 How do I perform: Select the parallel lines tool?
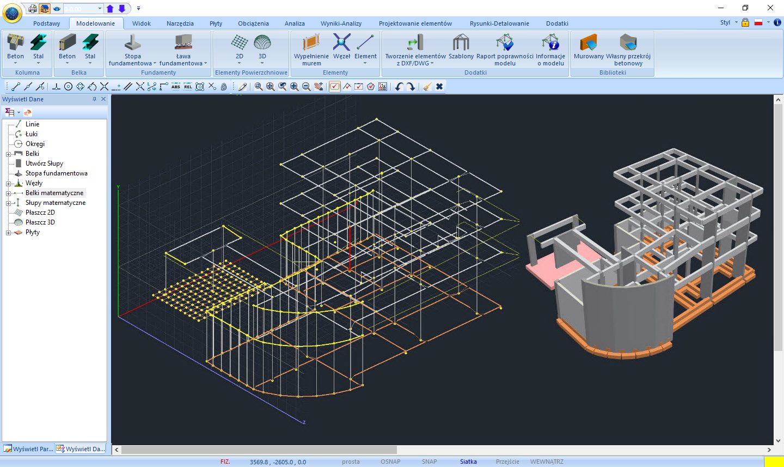point(128,87)
